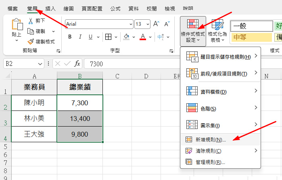
Task: Open 色階(S) color scales submenu
Action: pos(221,108)
